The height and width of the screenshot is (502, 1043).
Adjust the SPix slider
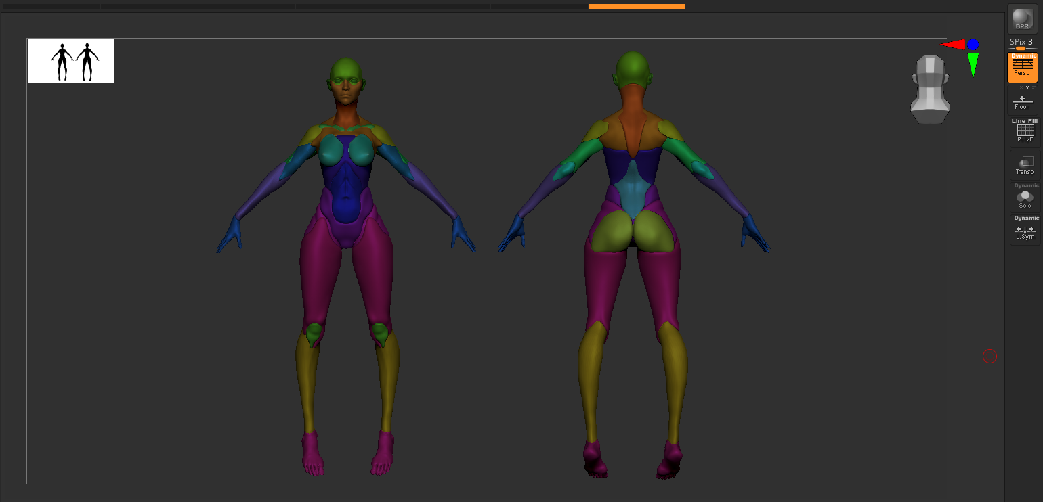pyautogui.click(x=1022, y=43)
